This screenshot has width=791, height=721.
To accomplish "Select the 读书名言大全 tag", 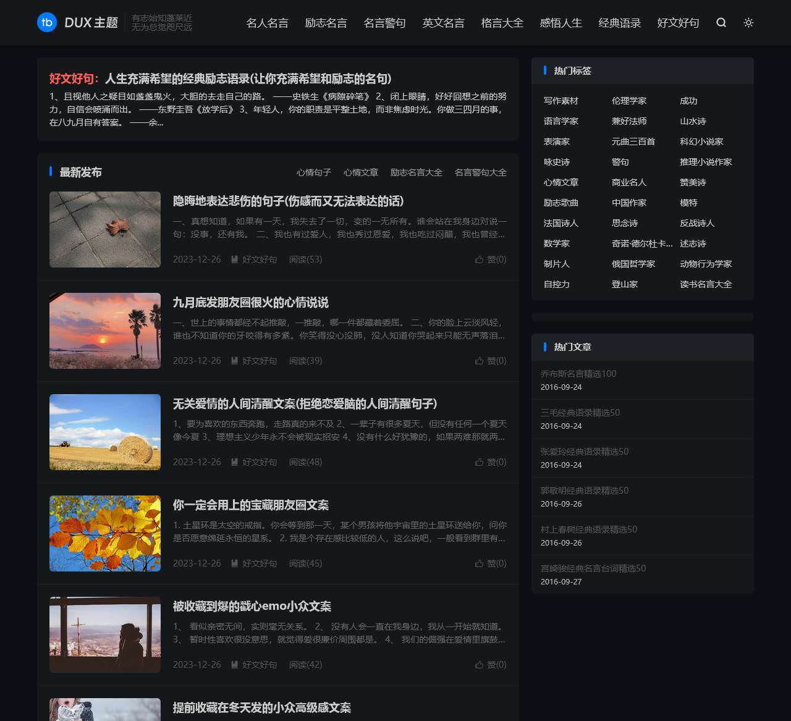I will [x=706, y=284].
